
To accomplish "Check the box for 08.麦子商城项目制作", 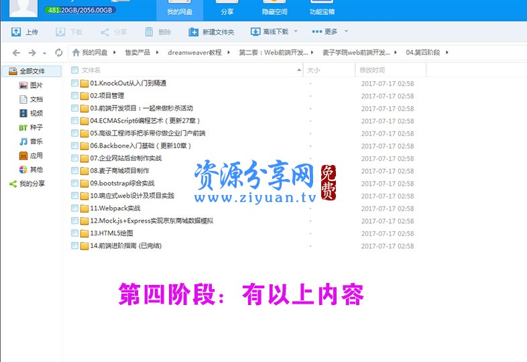I will point(74,171).
